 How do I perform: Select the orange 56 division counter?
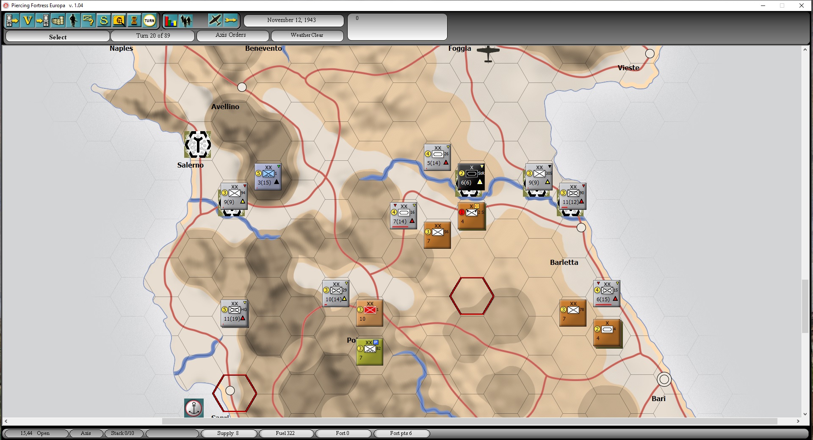coord(437,235)
